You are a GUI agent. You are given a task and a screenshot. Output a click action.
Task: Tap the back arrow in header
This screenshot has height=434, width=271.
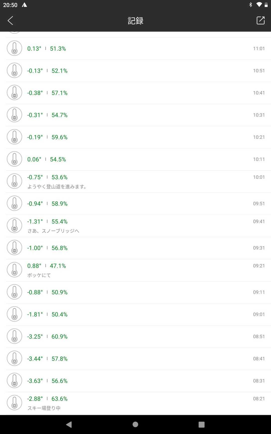[10, 21]
